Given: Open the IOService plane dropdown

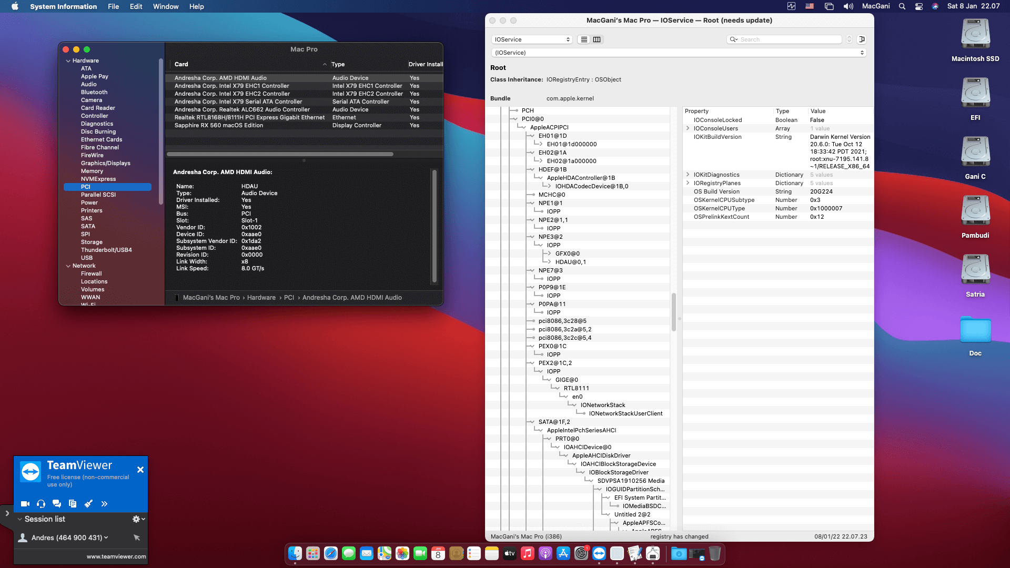Looking at the screenshot, I should pyautogui.click(x=531, y=39).
